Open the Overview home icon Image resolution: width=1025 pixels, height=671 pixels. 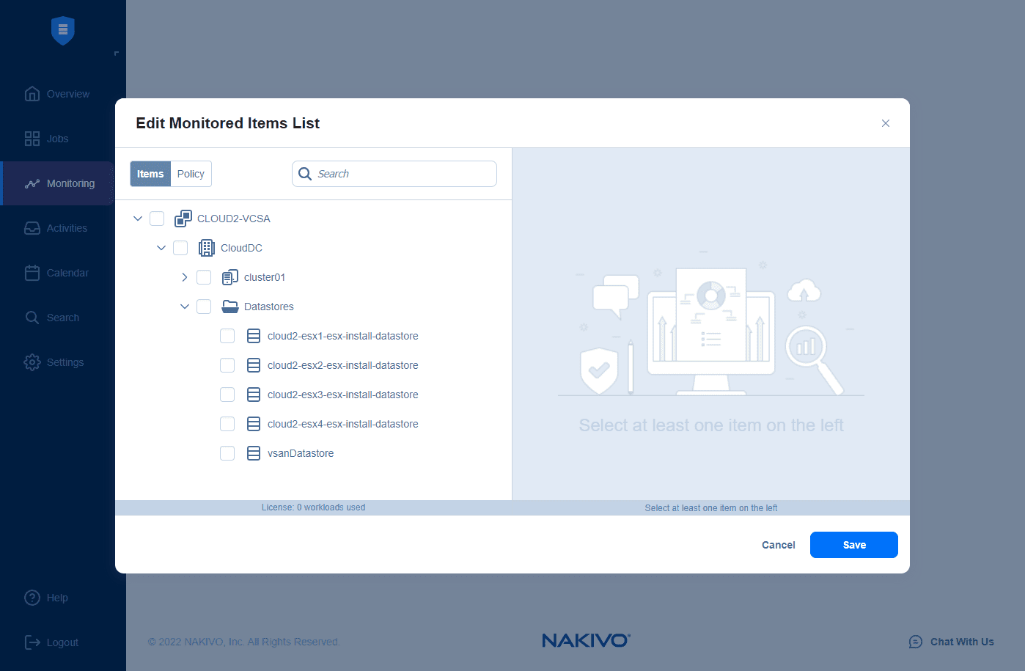(x=32, y=94)
